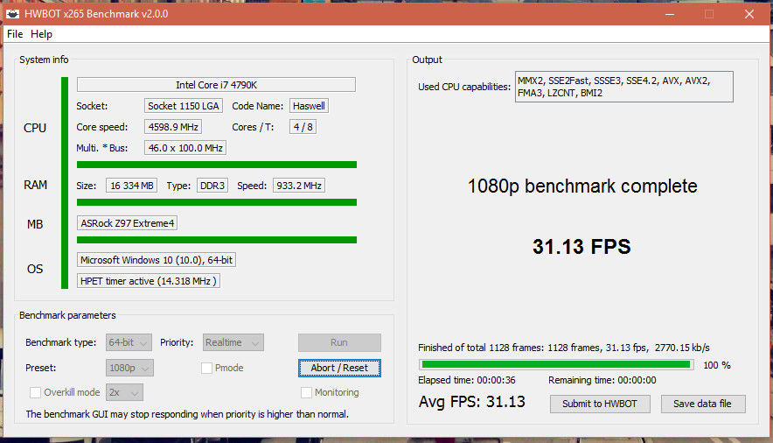The image size is (773, 443).
Task: Toggle the Overkill mode checkbox
Action: tap(35, 392)
